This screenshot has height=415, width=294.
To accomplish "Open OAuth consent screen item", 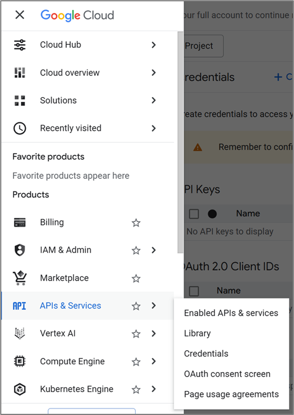I will [x=227, y=374].
